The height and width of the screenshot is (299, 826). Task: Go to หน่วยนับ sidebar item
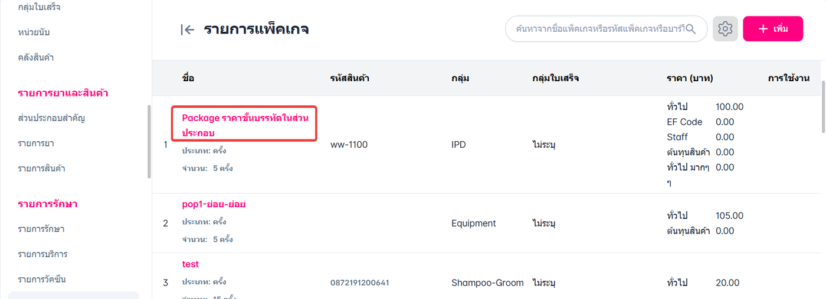pos(38,32)
